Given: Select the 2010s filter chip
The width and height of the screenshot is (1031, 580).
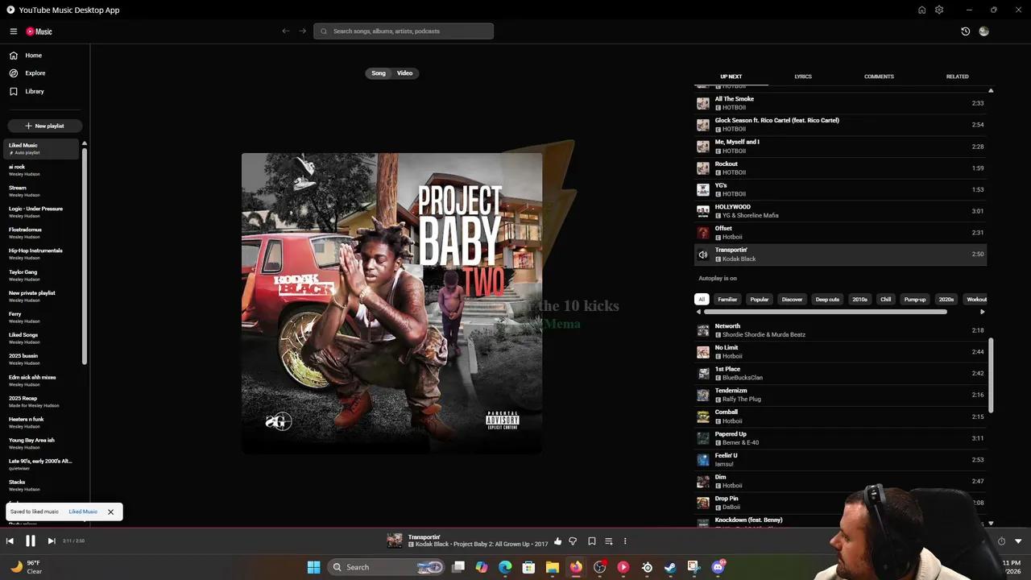Looking at the screenshot, I should click(x=860, y=300).
